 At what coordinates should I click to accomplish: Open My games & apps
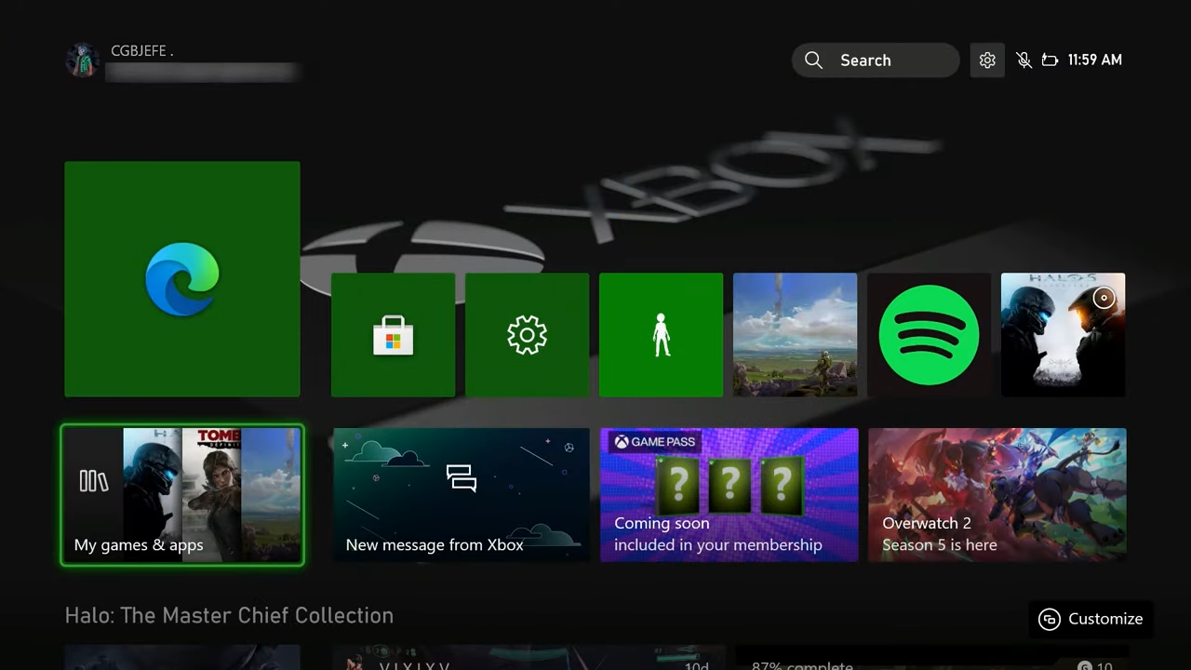(x=182, y=495)
